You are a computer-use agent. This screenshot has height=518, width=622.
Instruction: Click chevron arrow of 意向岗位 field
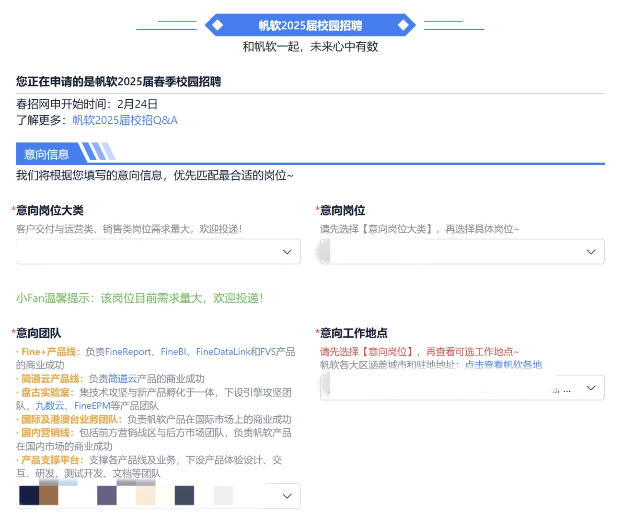tap(591, 252)
